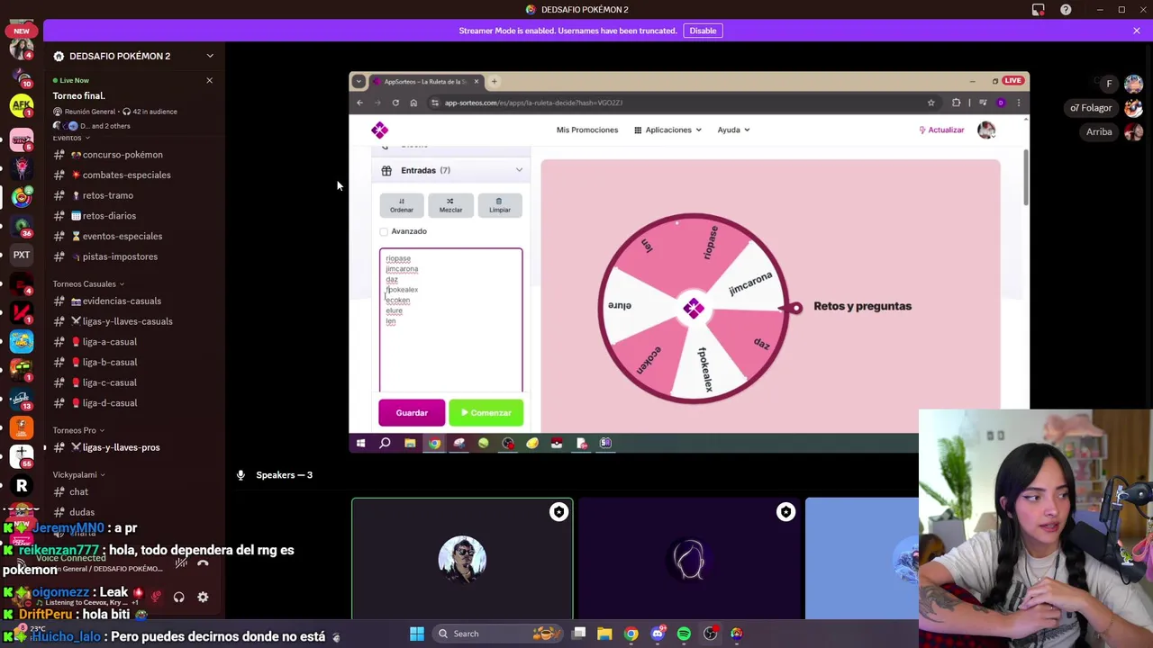Image resolution: width=1153 pixels, height=648 pixels.
Task: Open tab list dropdown in shared browser
Action: [x=359, y=82]
